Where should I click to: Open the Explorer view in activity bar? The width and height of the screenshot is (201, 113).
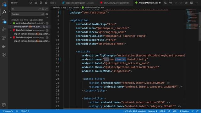tap(4, 4)
